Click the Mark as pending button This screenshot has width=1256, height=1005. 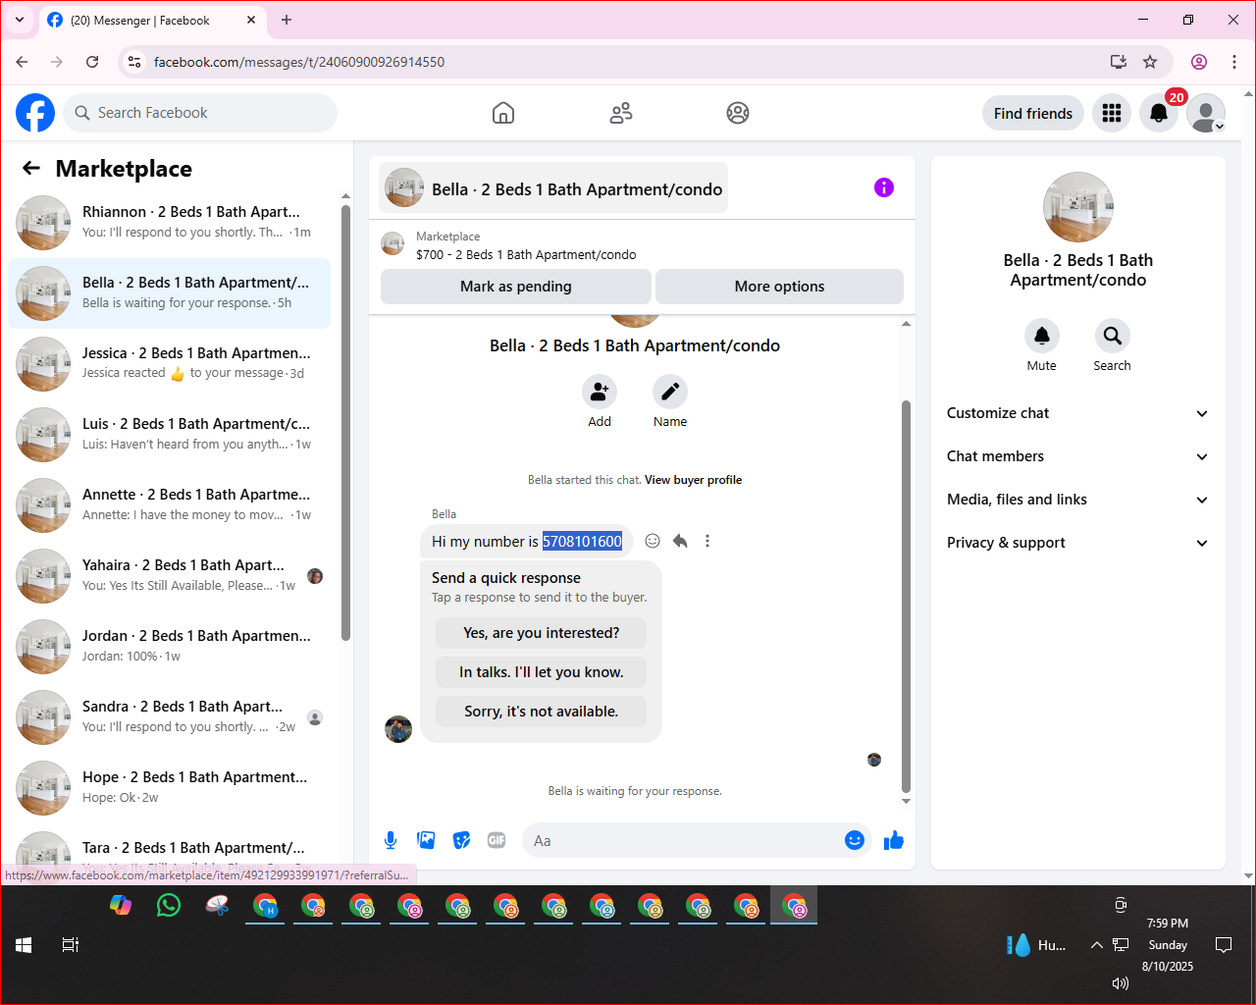[x=516, y=287]
